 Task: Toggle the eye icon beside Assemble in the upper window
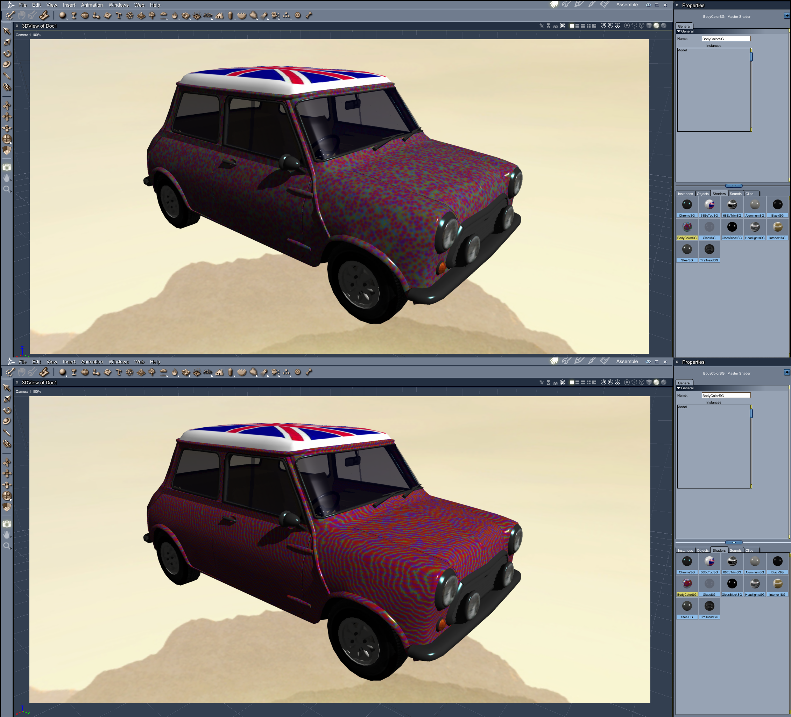pyautogui.click(x=648, y=5)
